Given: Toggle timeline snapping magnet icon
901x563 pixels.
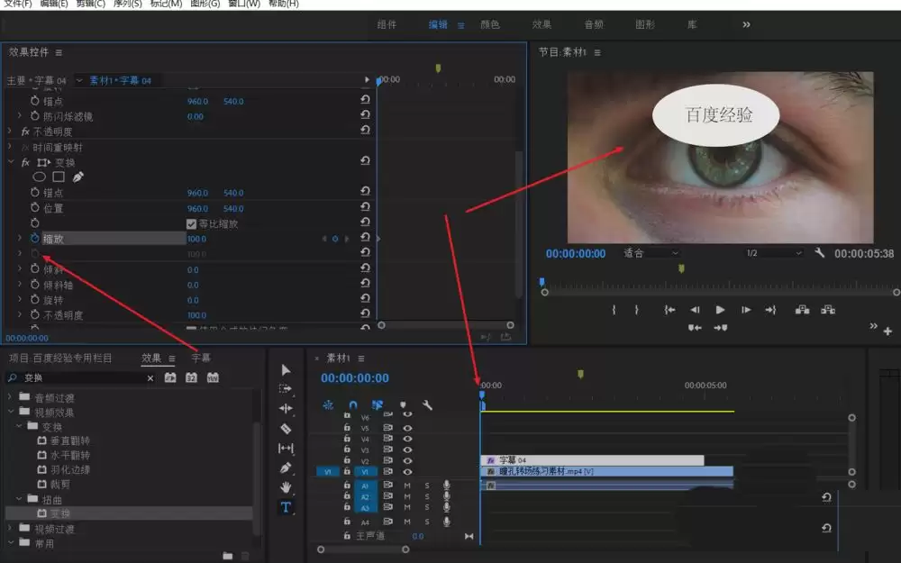Looking at the screenshot, I should pyautogui.click(x=353, y=405).
